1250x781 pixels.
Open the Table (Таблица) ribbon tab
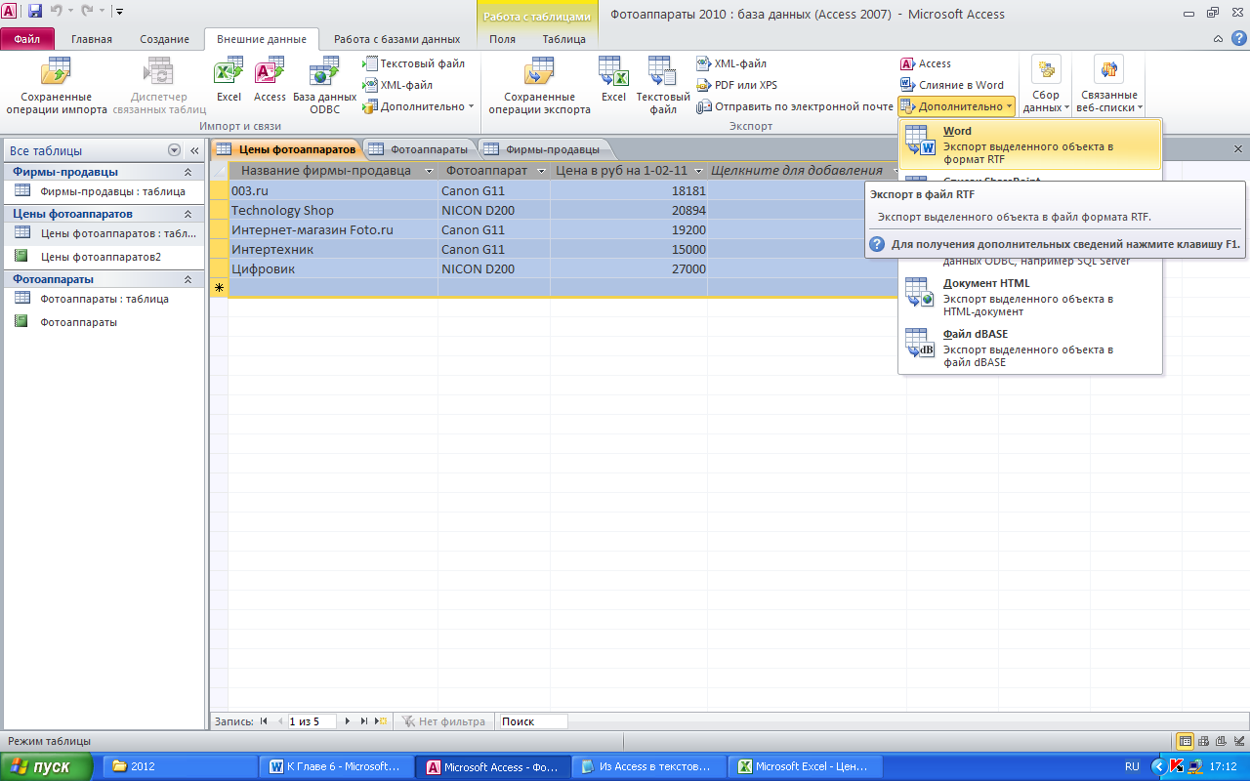(x=563, y=39)
